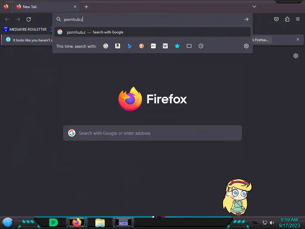Click the Star Butterfly desktop character
This screenshot has height=229, width=305.
tap(237, 197)
